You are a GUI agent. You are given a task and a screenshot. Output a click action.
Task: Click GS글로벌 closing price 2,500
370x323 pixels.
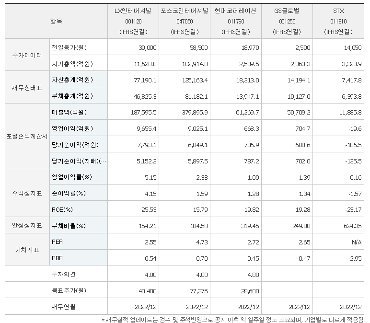303,48
